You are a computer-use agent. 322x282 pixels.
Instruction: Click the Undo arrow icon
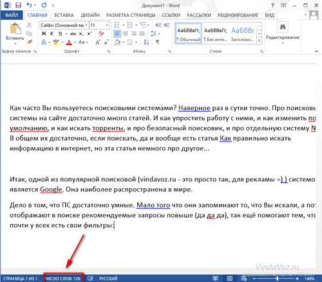point(29,5)
